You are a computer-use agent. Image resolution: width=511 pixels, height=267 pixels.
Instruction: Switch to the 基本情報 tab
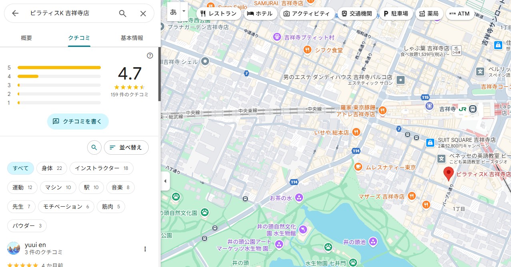tap(132, 38)
